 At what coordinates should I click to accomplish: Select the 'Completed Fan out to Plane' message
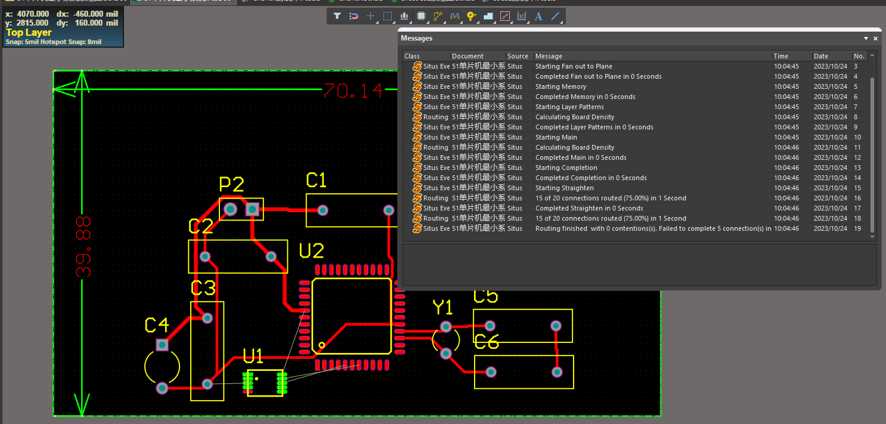[636, 76]
